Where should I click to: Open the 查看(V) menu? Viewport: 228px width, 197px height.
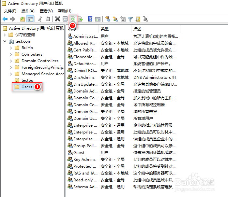pos(46,11)
